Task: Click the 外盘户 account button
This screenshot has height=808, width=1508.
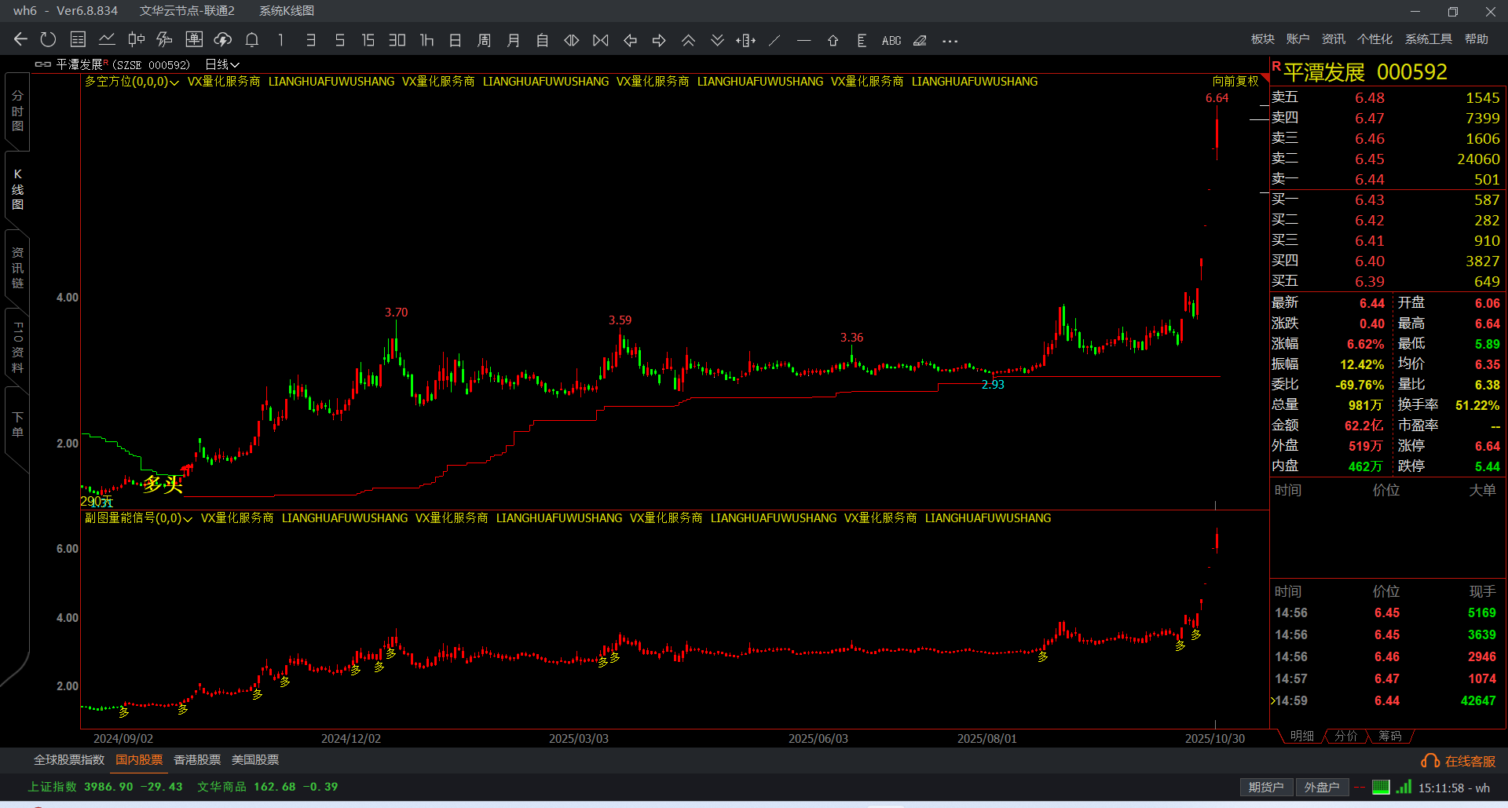Action: point(1322,788)
